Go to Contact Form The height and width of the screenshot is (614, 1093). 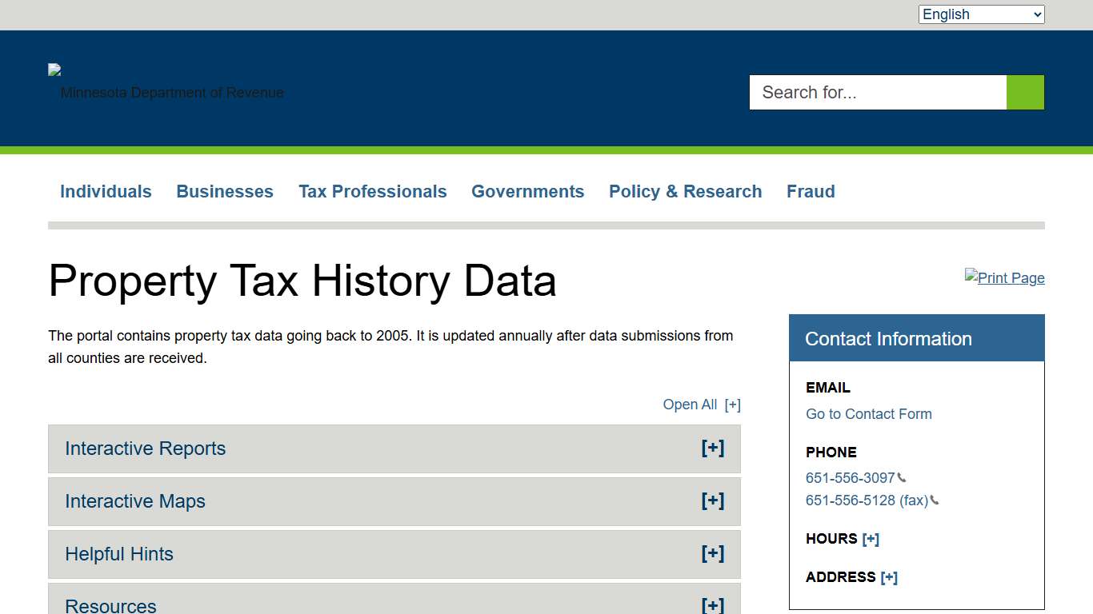click(x=868, y=414)
